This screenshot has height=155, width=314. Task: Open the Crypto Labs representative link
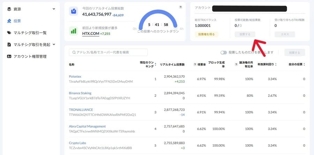coord(77,143)
